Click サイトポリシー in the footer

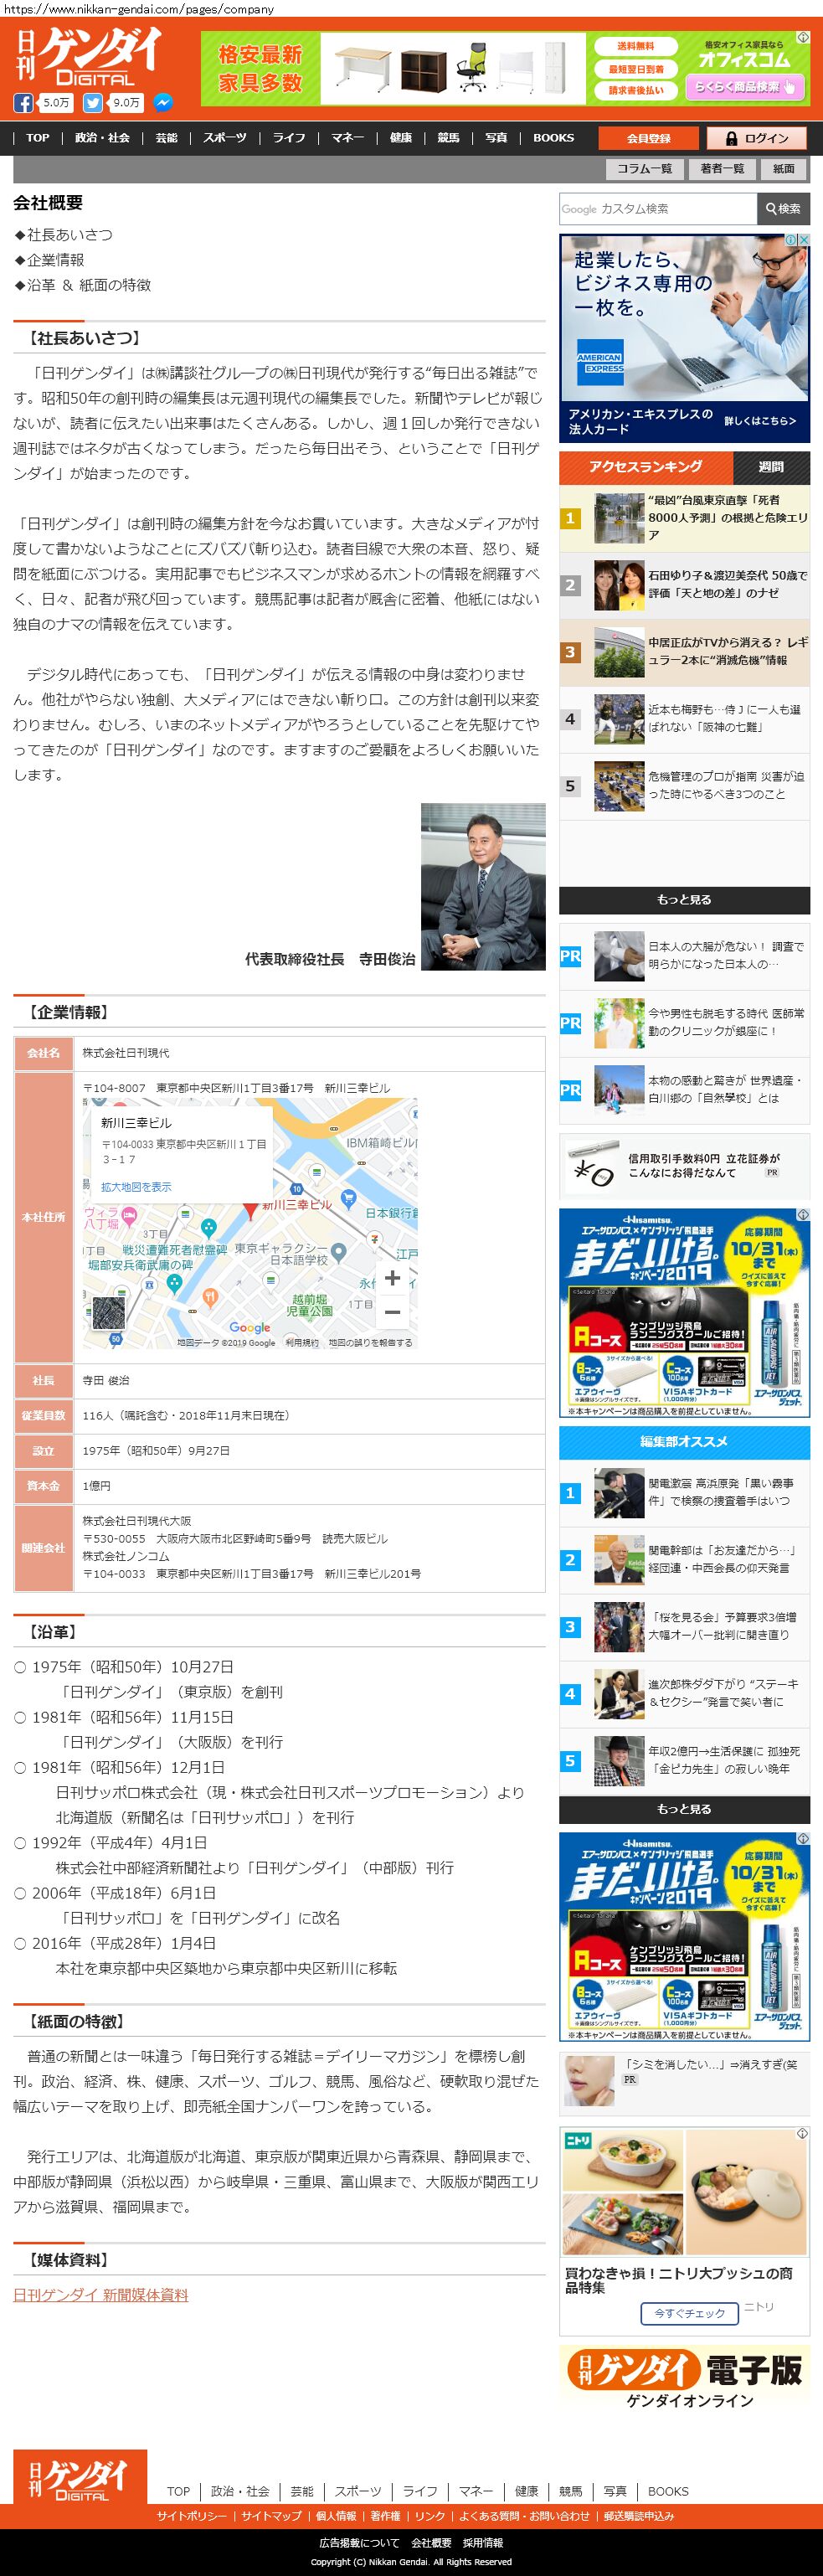click(x=191, y=2516)
